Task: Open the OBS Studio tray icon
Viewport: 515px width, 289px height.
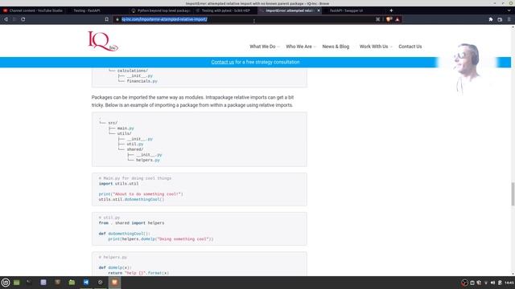Action: [464, 283]
